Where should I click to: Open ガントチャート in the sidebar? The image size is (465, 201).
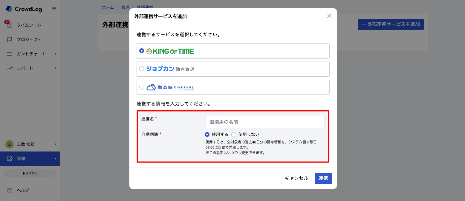30,54
